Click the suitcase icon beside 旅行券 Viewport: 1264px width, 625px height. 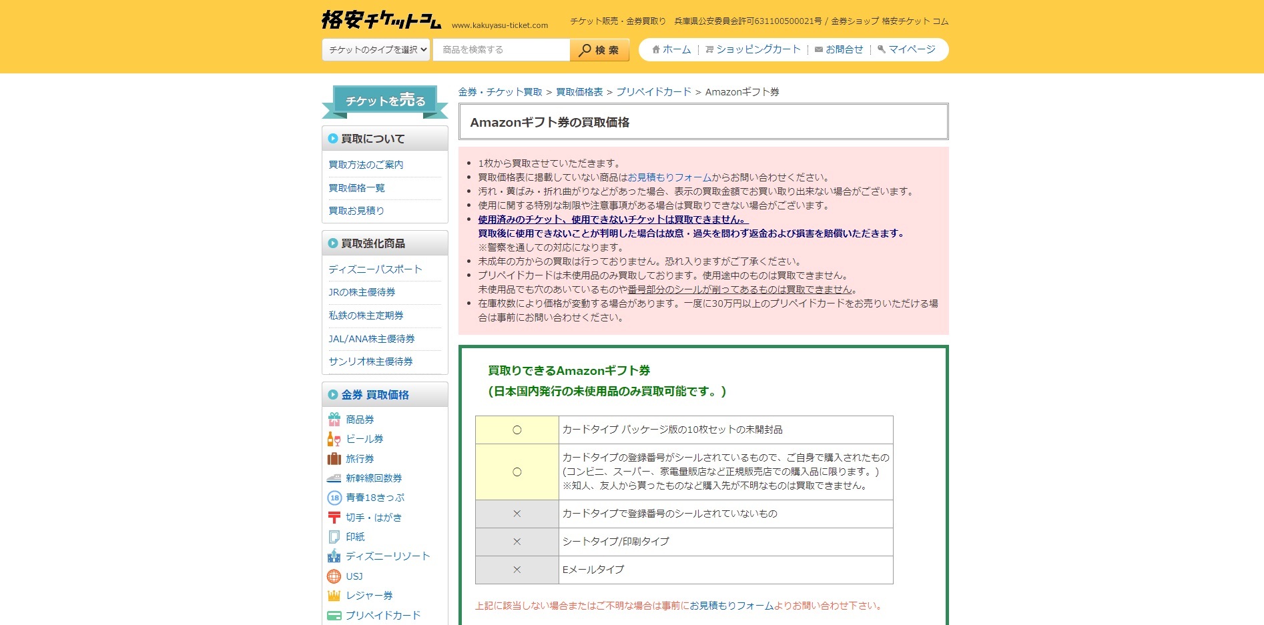coord(334,459)
